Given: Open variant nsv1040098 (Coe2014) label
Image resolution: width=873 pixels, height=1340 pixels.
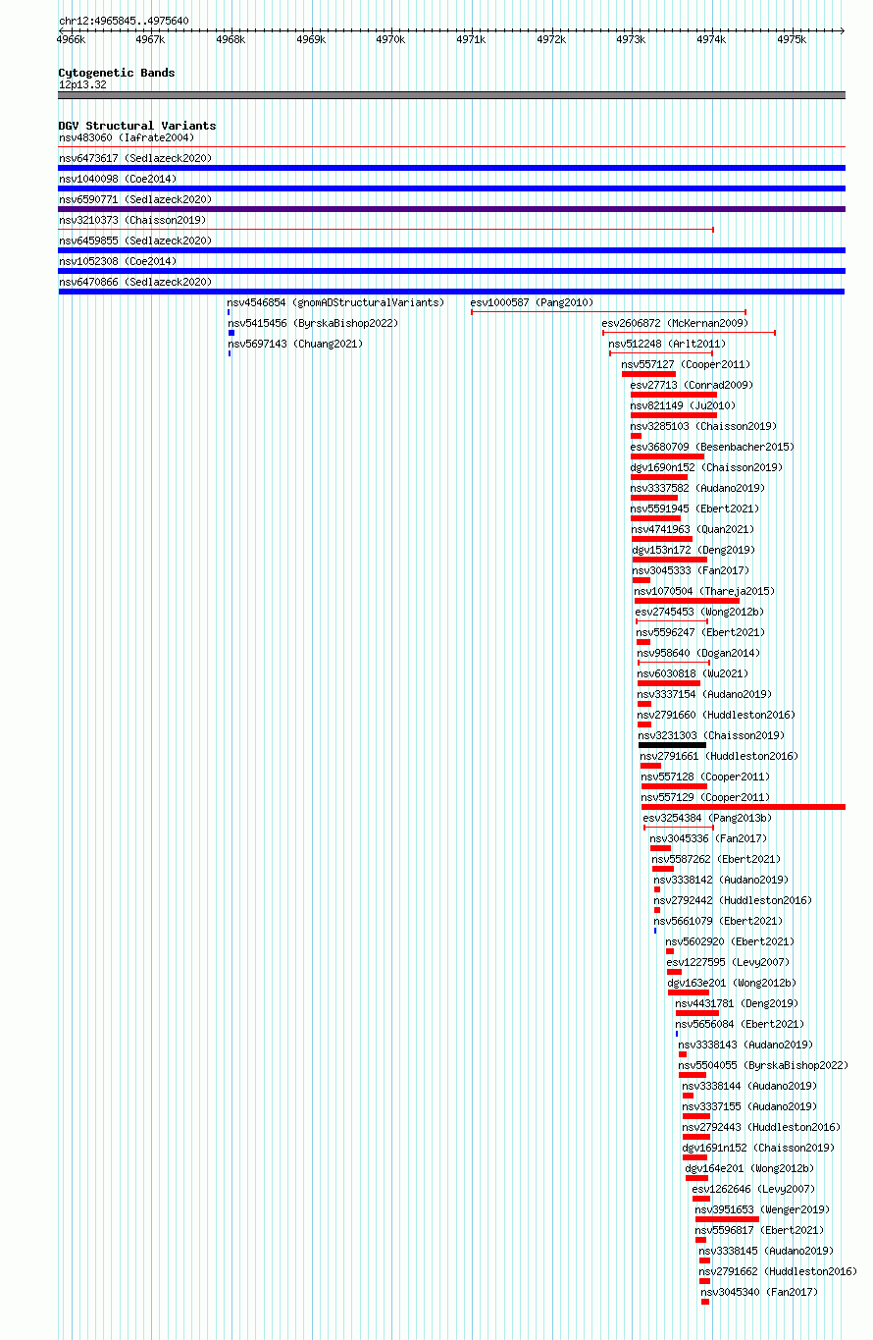Looking at the screenshot, I should pos(118,179).
